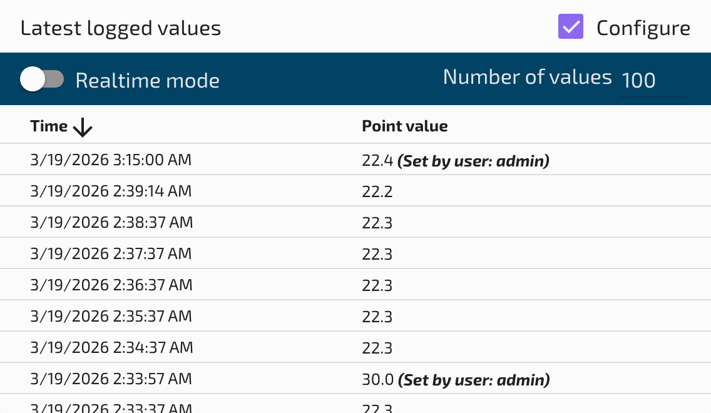711x413 pixels.
Task: Enable Realtime mode
Action: click(43, 79)
